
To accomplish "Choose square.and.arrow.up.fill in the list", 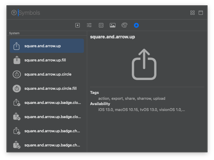I will tap(47, 60).
